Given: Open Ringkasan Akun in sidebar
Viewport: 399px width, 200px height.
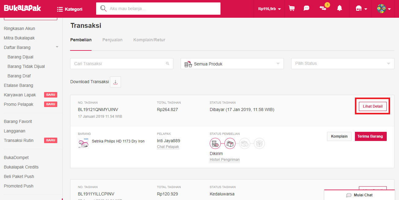Looking at the screenshot, I should click(x=20, y=28).
